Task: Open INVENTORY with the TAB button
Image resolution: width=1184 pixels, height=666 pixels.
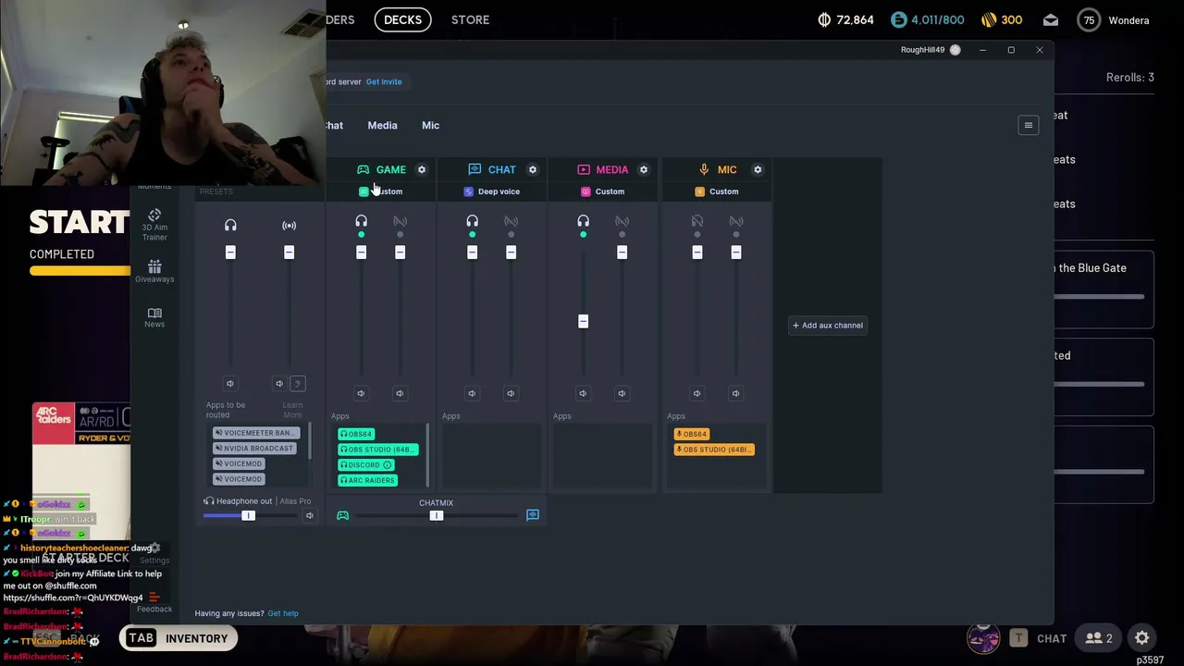Action: 178,638
